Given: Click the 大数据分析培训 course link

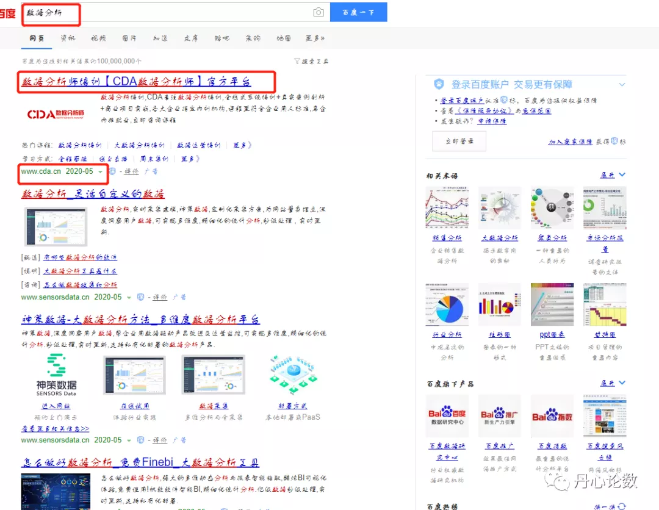Looking at the screenshot, I should tap(140, 145).
